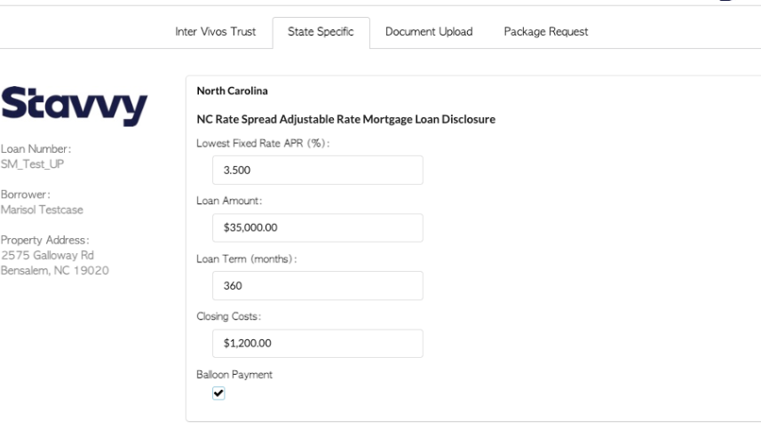Click the Stavvy logo
The width and height of the screenshot is (761, 437).
(75, 107)
